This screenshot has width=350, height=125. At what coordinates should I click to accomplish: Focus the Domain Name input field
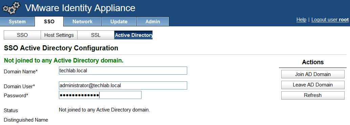click(123, 71)
